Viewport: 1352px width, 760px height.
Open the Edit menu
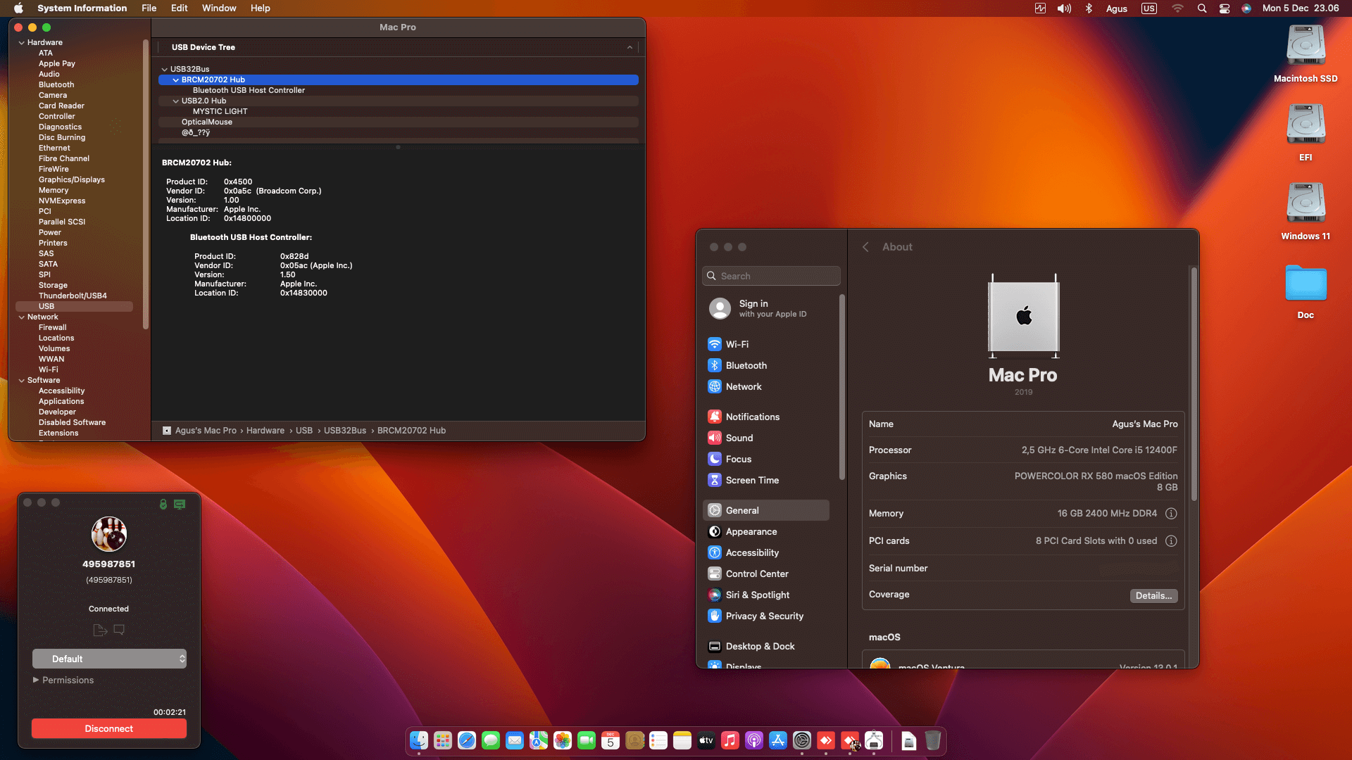click(x=179, y=8)
